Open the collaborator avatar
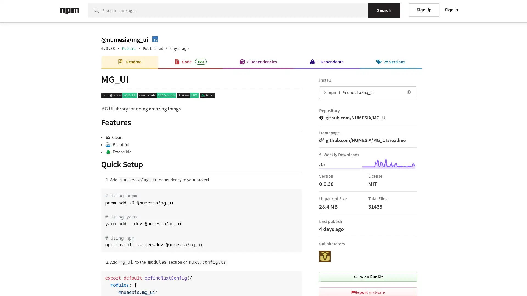This screenshot has width=527, height=296. point(325,256)
